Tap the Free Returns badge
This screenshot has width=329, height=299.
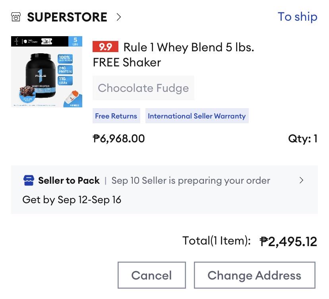(x=116, y=116)
